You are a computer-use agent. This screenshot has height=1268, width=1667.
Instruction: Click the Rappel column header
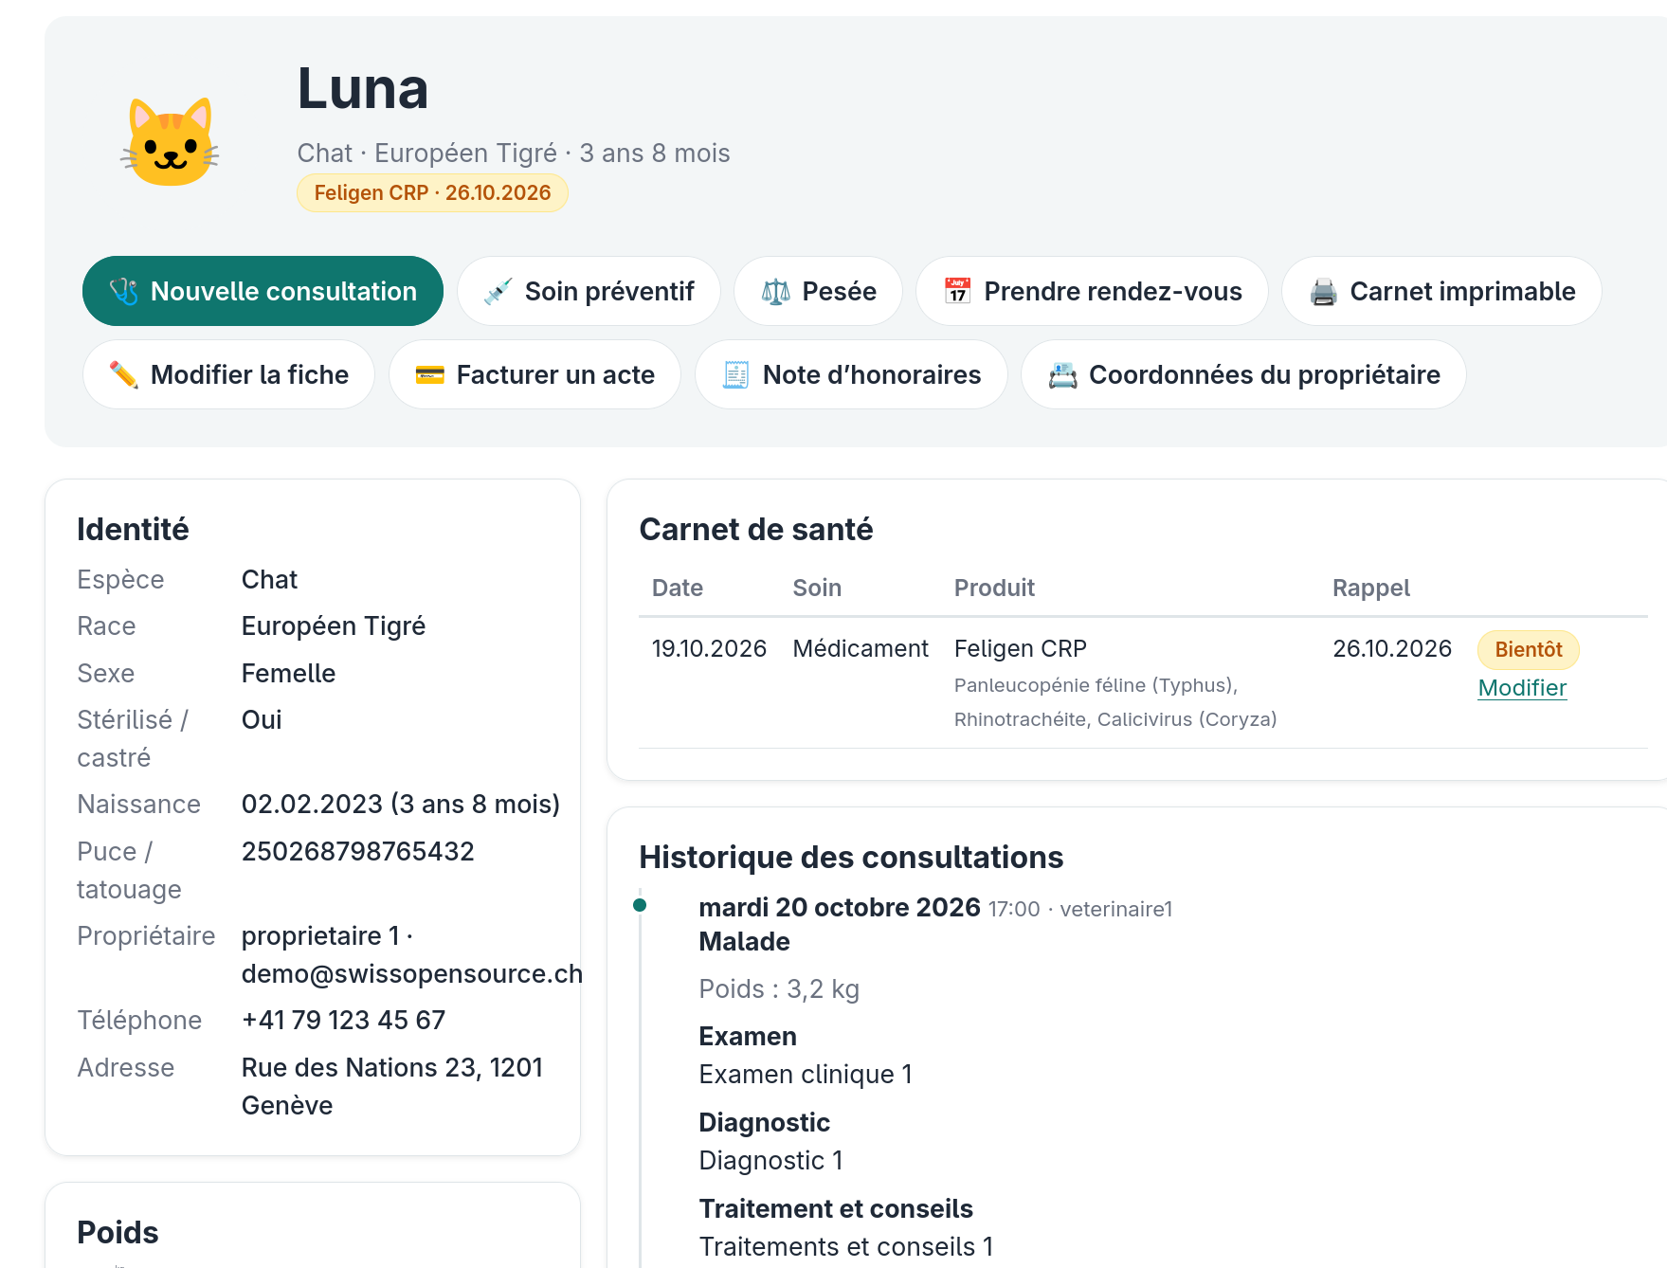click(x=1371, y=589)
